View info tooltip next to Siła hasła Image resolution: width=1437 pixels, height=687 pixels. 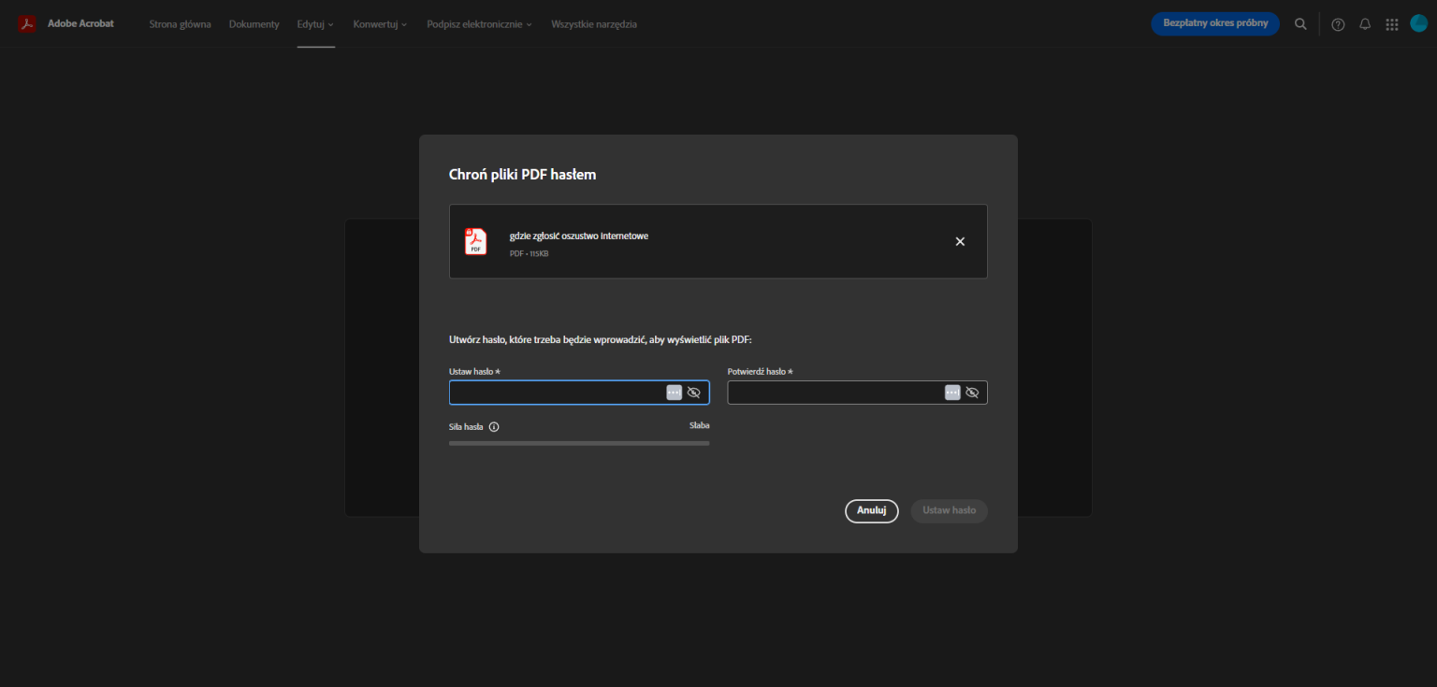494,426
